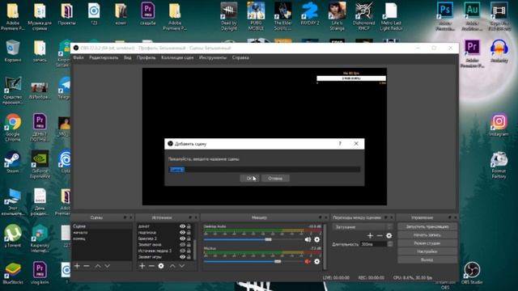Add a scene transition with plus icon
518x291 pixels.
click(x=370, y=235)
